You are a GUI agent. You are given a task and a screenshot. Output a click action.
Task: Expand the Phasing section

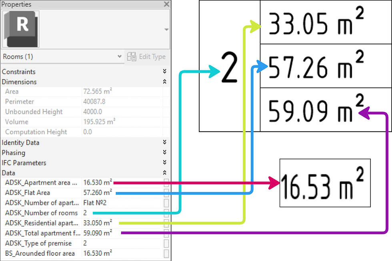coord(164,152)
